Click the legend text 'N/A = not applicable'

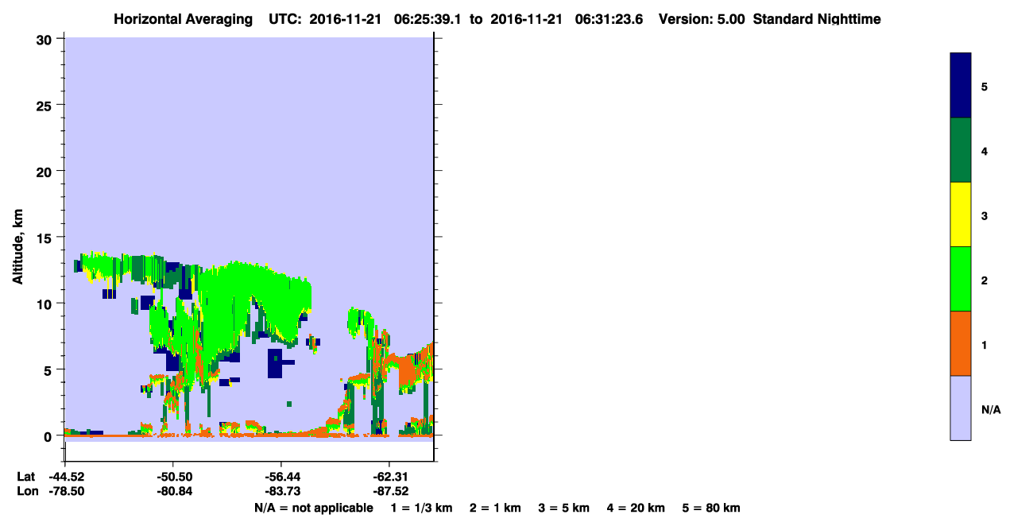point(313,508)
